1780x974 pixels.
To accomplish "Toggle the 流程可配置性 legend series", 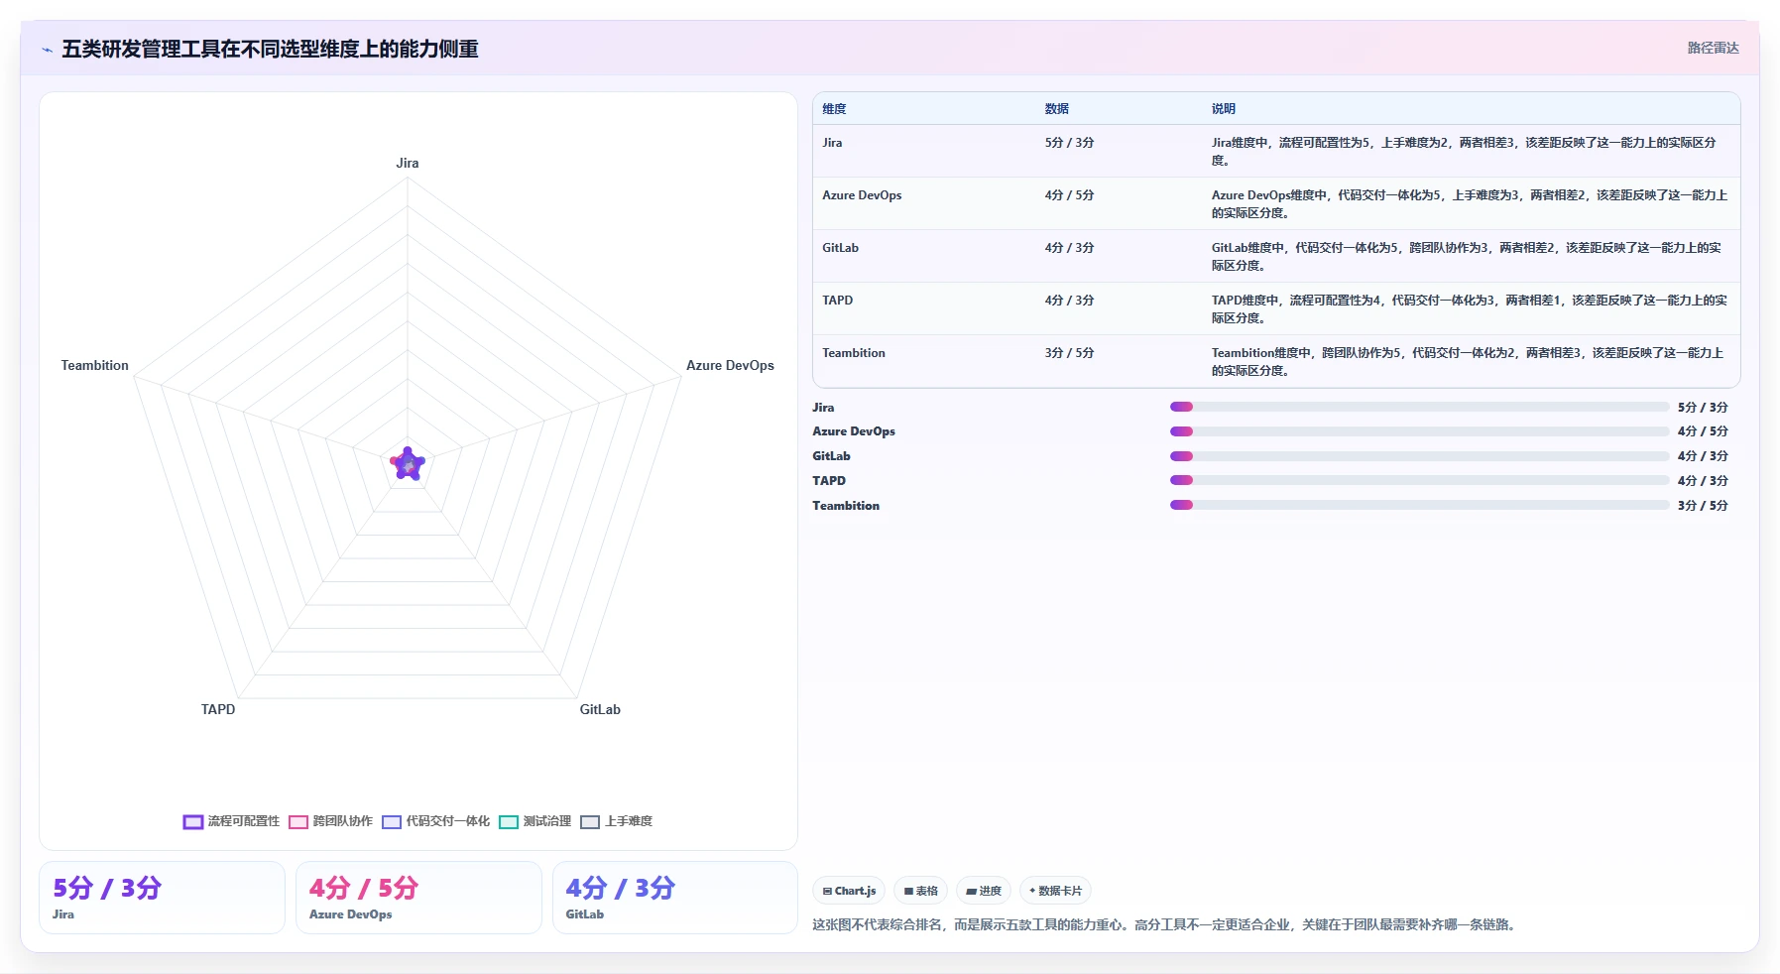I will pyautogui.click(x=231, y=821).
